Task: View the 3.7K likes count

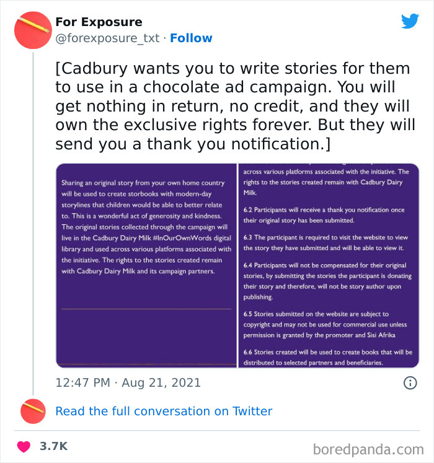Action: (54, 446)
